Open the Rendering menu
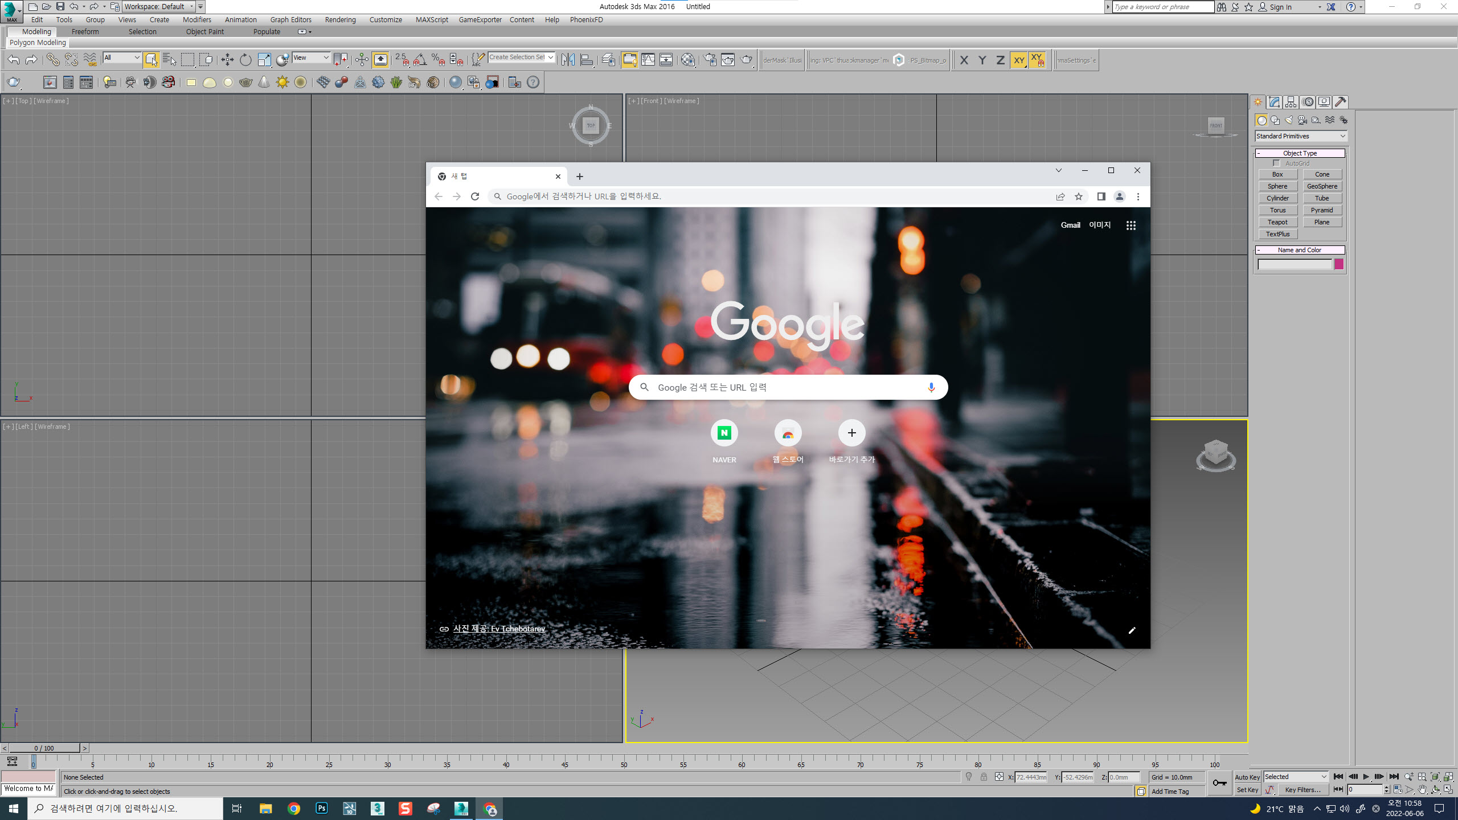Image resolution: width=1458 pixels, height=820 pixels. coord(340,20)
